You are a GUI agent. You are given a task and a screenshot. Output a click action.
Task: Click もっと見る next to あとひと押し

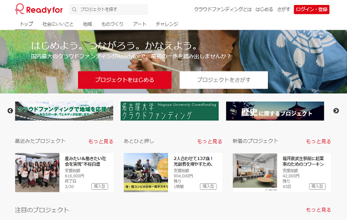210,141
